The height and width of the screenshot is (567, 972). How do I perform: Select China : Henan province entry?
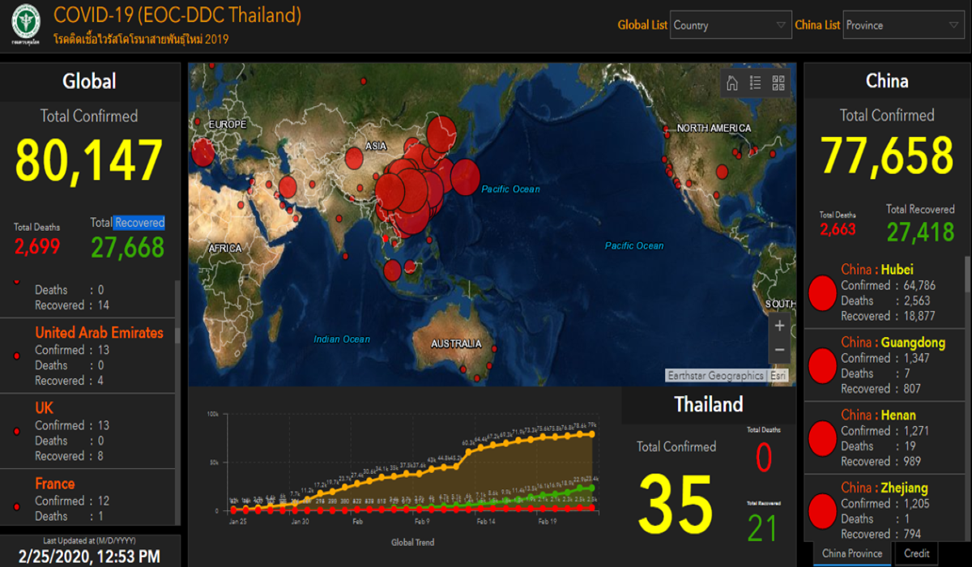coord(878,416)
